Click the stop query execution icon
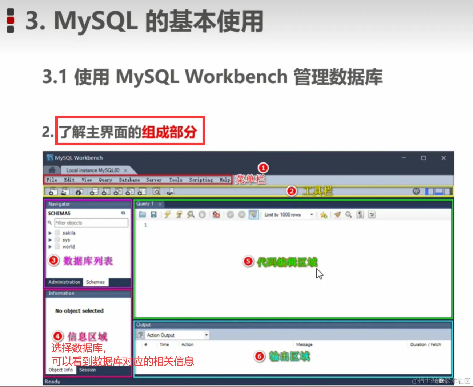Screen dimensions: 473x387 tap(202, 215)
